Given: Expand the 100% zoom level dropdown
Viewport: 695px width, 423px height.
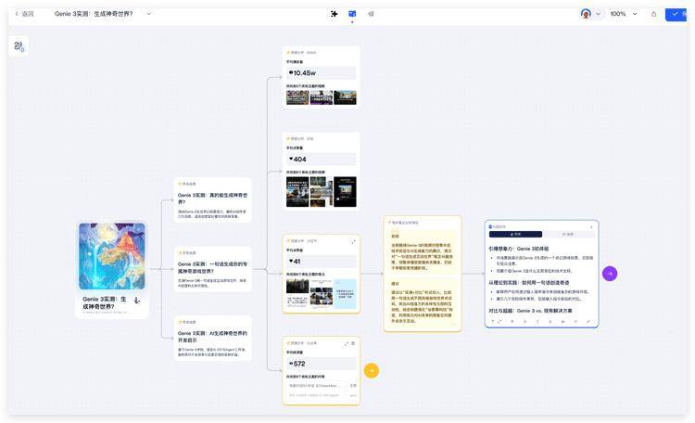Looking at the screenshot, I should click(x=624, y=14).
